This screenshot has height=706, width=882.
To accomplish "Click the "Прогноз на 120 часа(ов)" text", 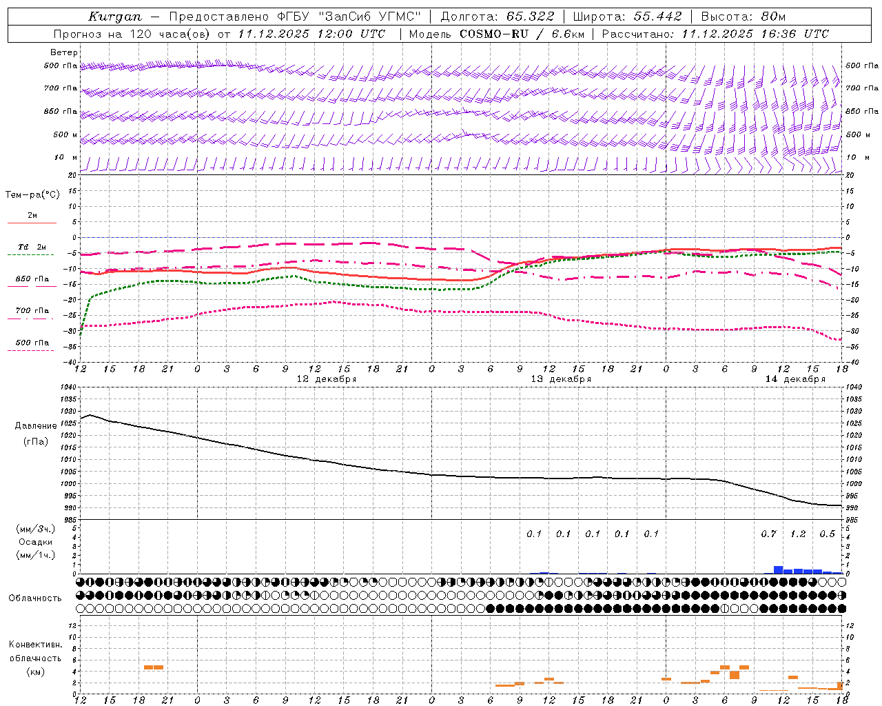I will pyautogui.click(x=133, y=34).
